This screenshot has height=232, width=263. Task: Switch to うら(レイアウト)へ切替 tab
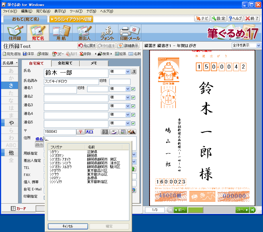point(71,19)
